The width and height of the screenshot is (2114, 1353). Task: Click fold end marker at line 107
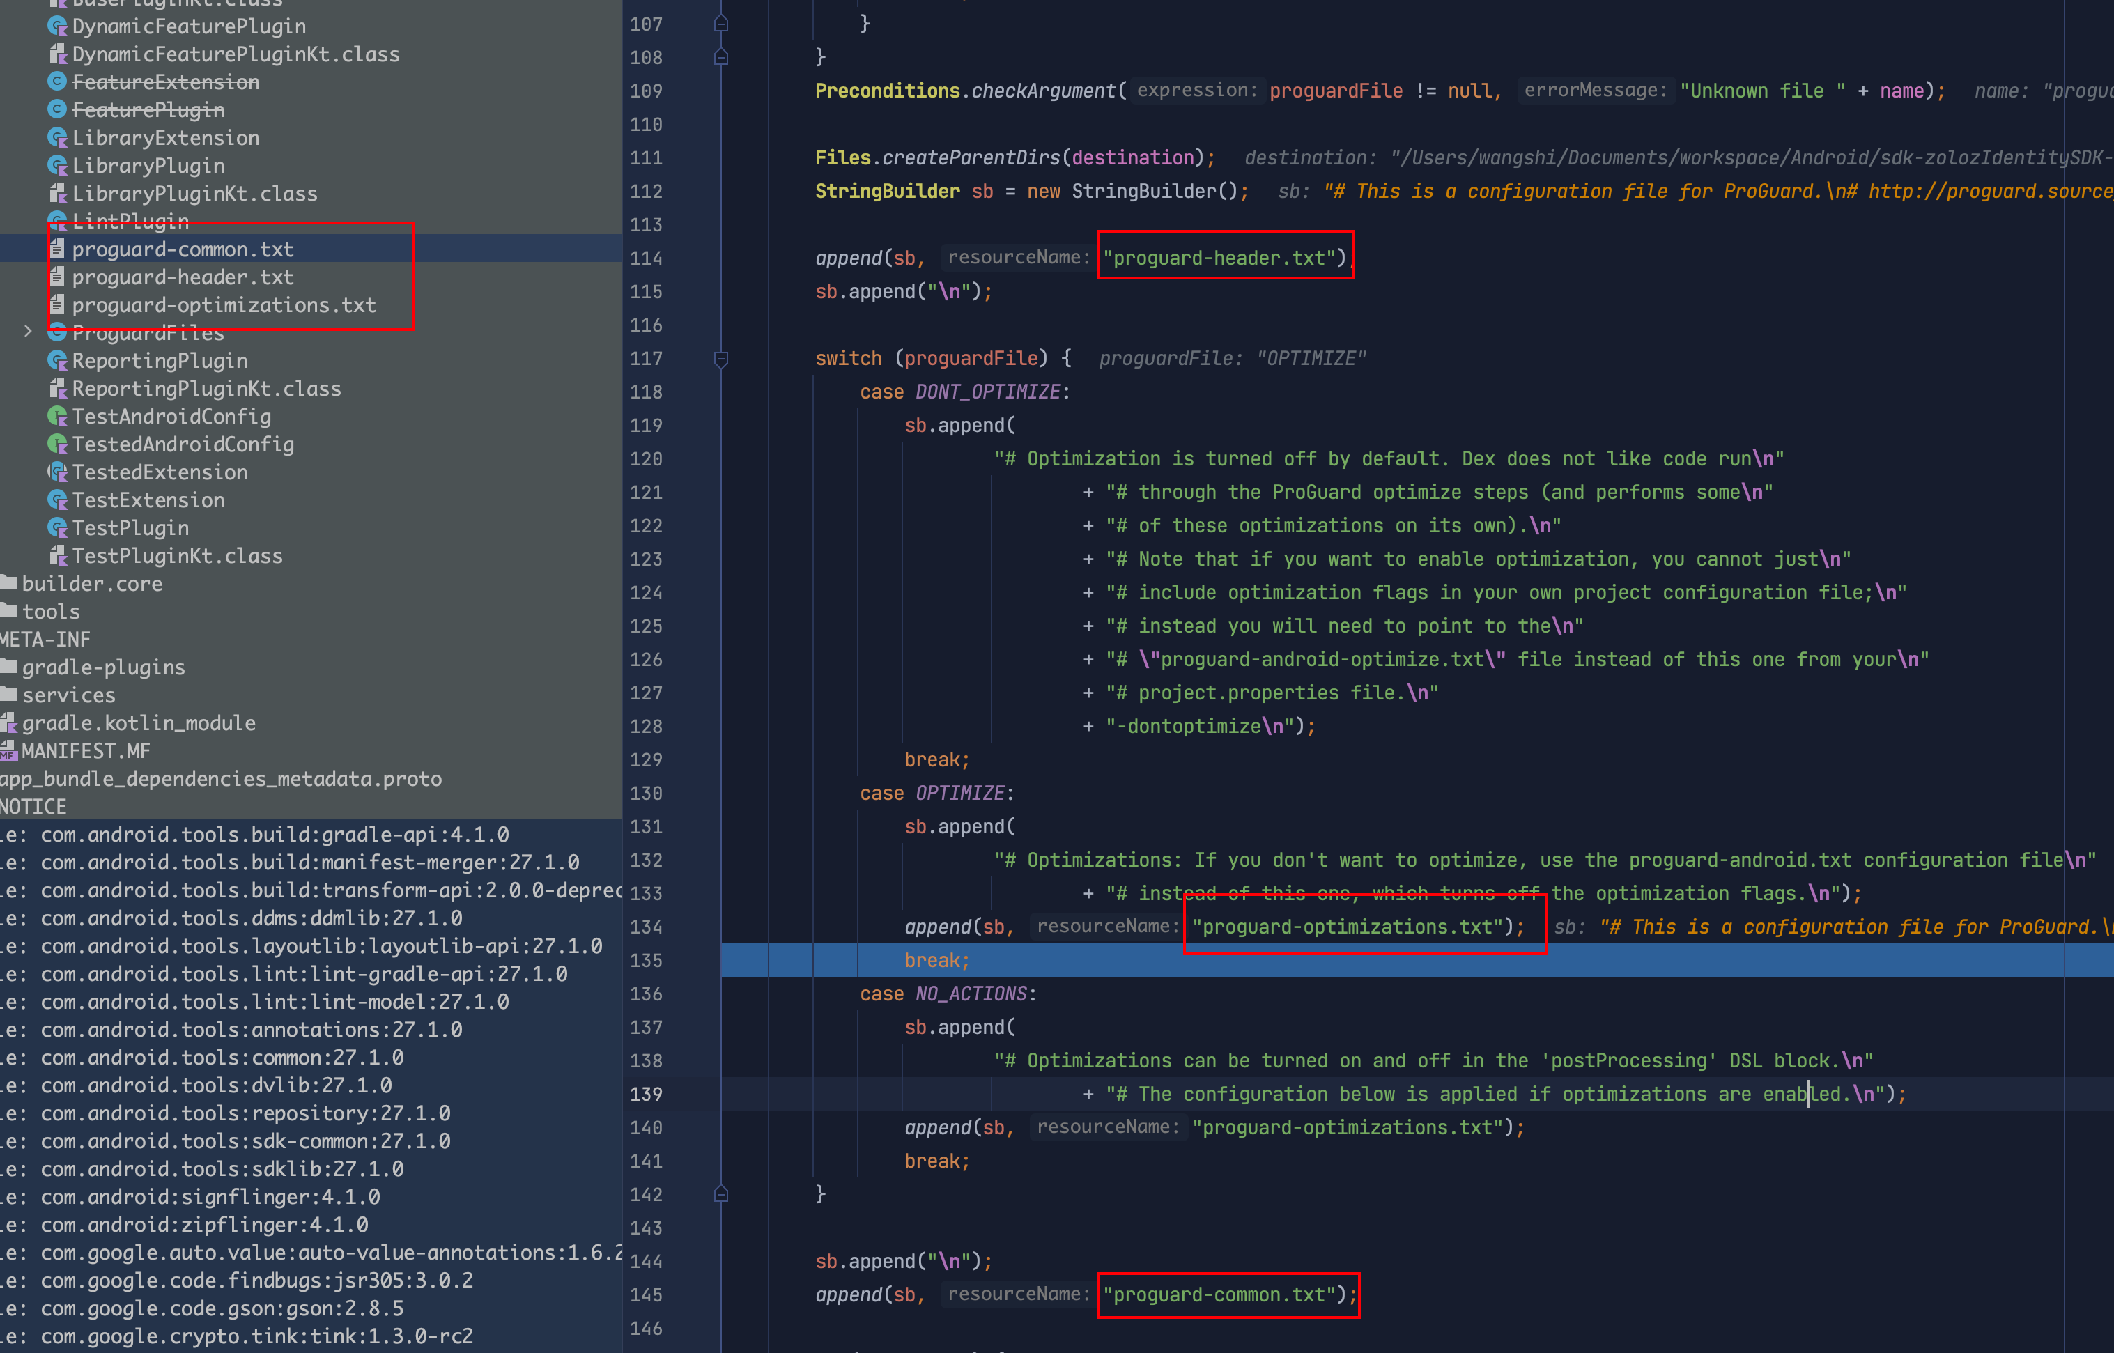[720, 24]
